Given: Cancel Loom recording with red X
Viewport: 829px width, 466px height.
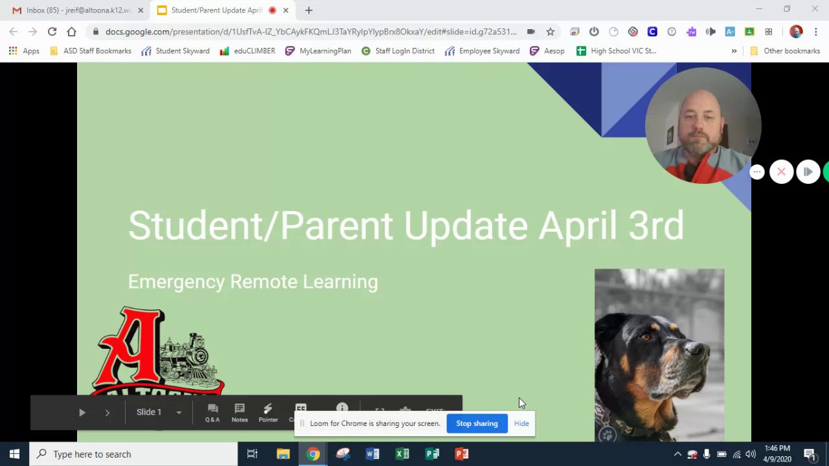Looking at the screenshot, I should [781, 172].
